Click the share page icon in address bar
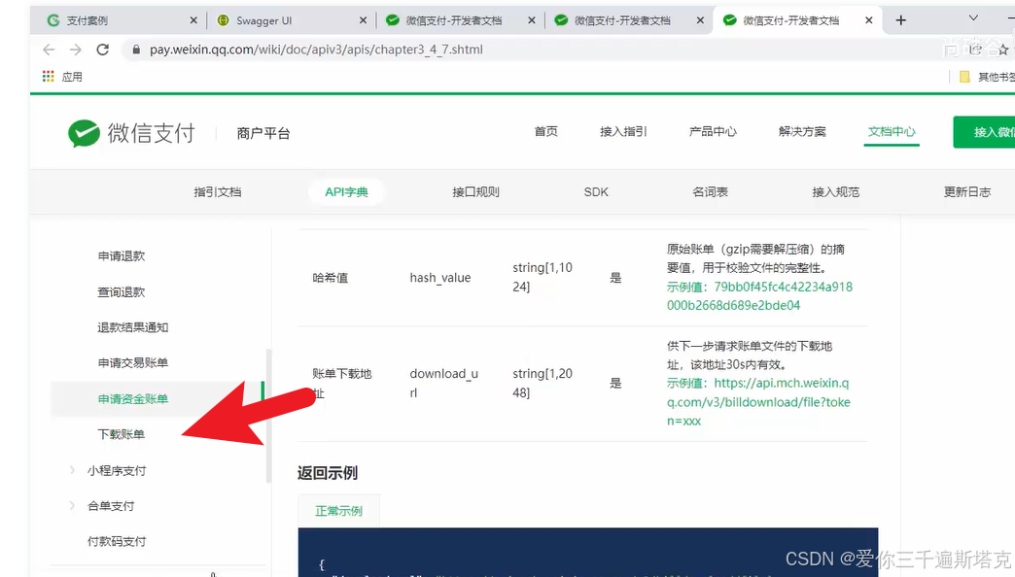The image size is (1015, 577). [975, 50]
